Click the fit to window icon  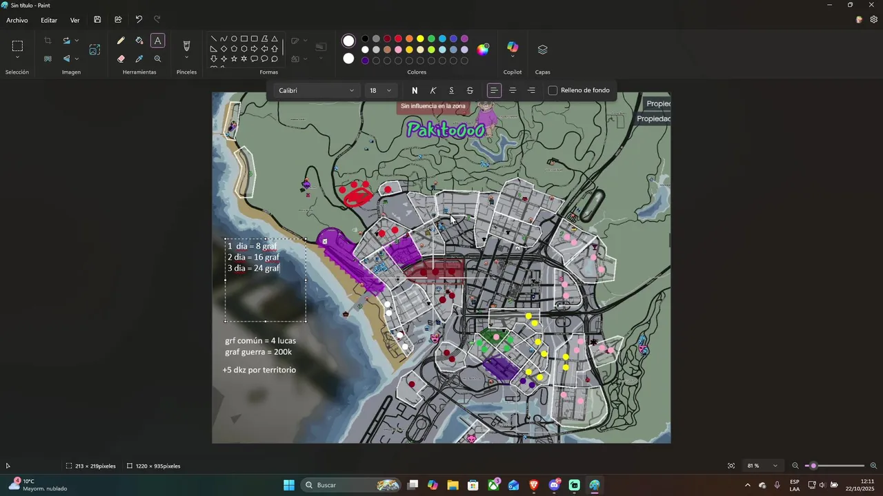731,466
